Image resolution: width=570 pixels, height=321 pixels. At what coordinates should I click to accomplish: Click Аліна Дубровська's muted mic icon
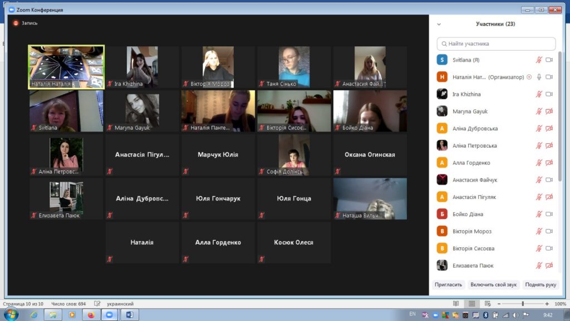(x=539, y=128)
